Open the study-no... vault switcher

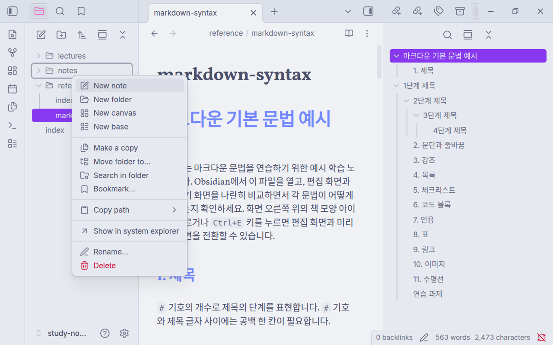click(x=61, y=333)
